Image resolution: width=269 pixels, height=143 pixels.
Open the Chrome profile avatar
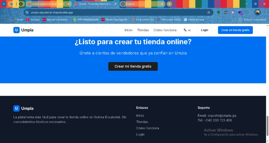258,12
